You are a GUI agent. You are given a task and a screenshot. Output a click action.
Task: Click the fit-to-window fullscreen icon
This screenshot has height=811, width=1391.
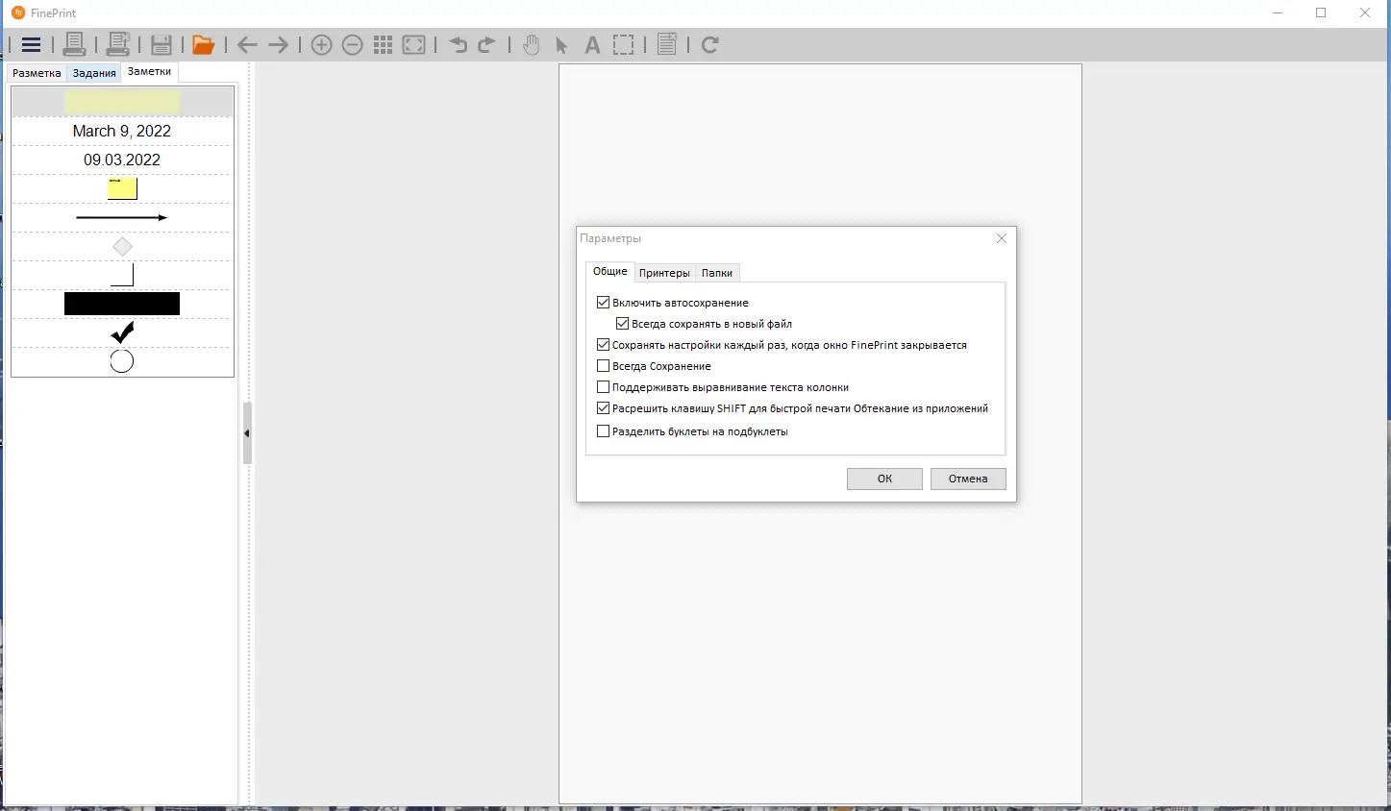414,44
